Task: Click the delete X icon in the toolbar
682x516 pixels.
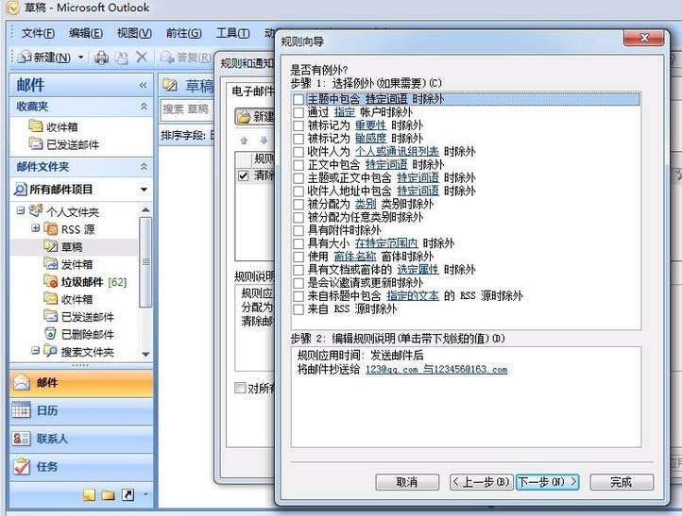Action: (142, 58)
